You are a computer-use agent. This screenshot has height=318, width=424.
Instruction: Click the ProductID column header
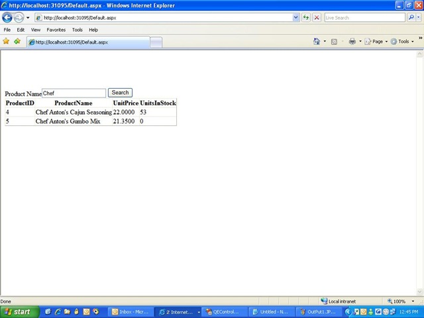point(20,103)
